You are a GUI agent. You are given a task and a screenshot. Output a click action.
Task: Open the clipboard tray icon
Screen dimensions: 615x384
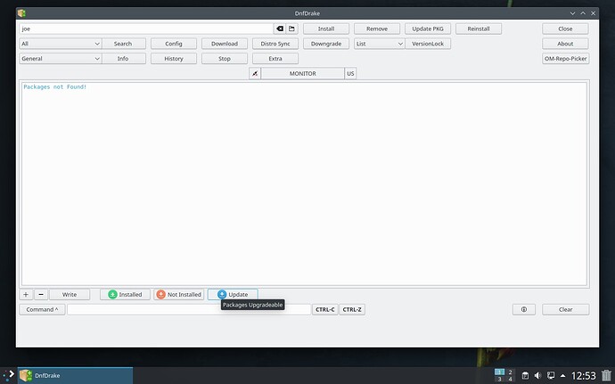525,375
